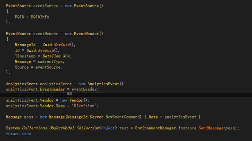Click the 'ID = Guid.NewGuid()' line
The image size is (252, 141).
pos(37,51)
